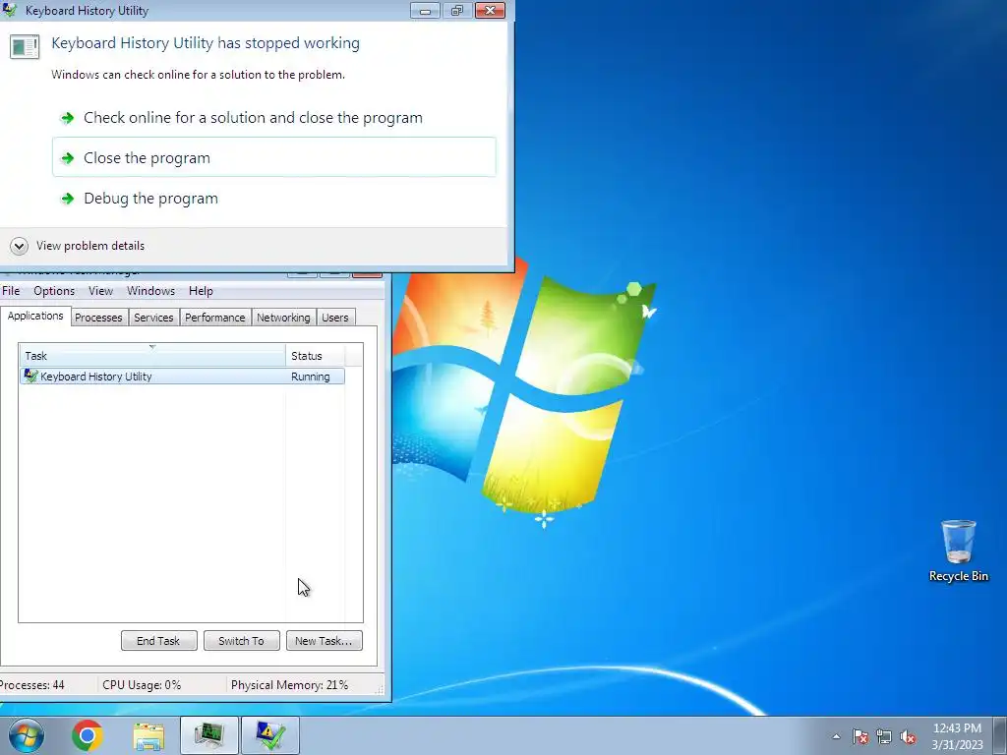The image size is (1007, 755).
Task: Click the program icon beside stopped working heading
Action: (x=25, y=47)
